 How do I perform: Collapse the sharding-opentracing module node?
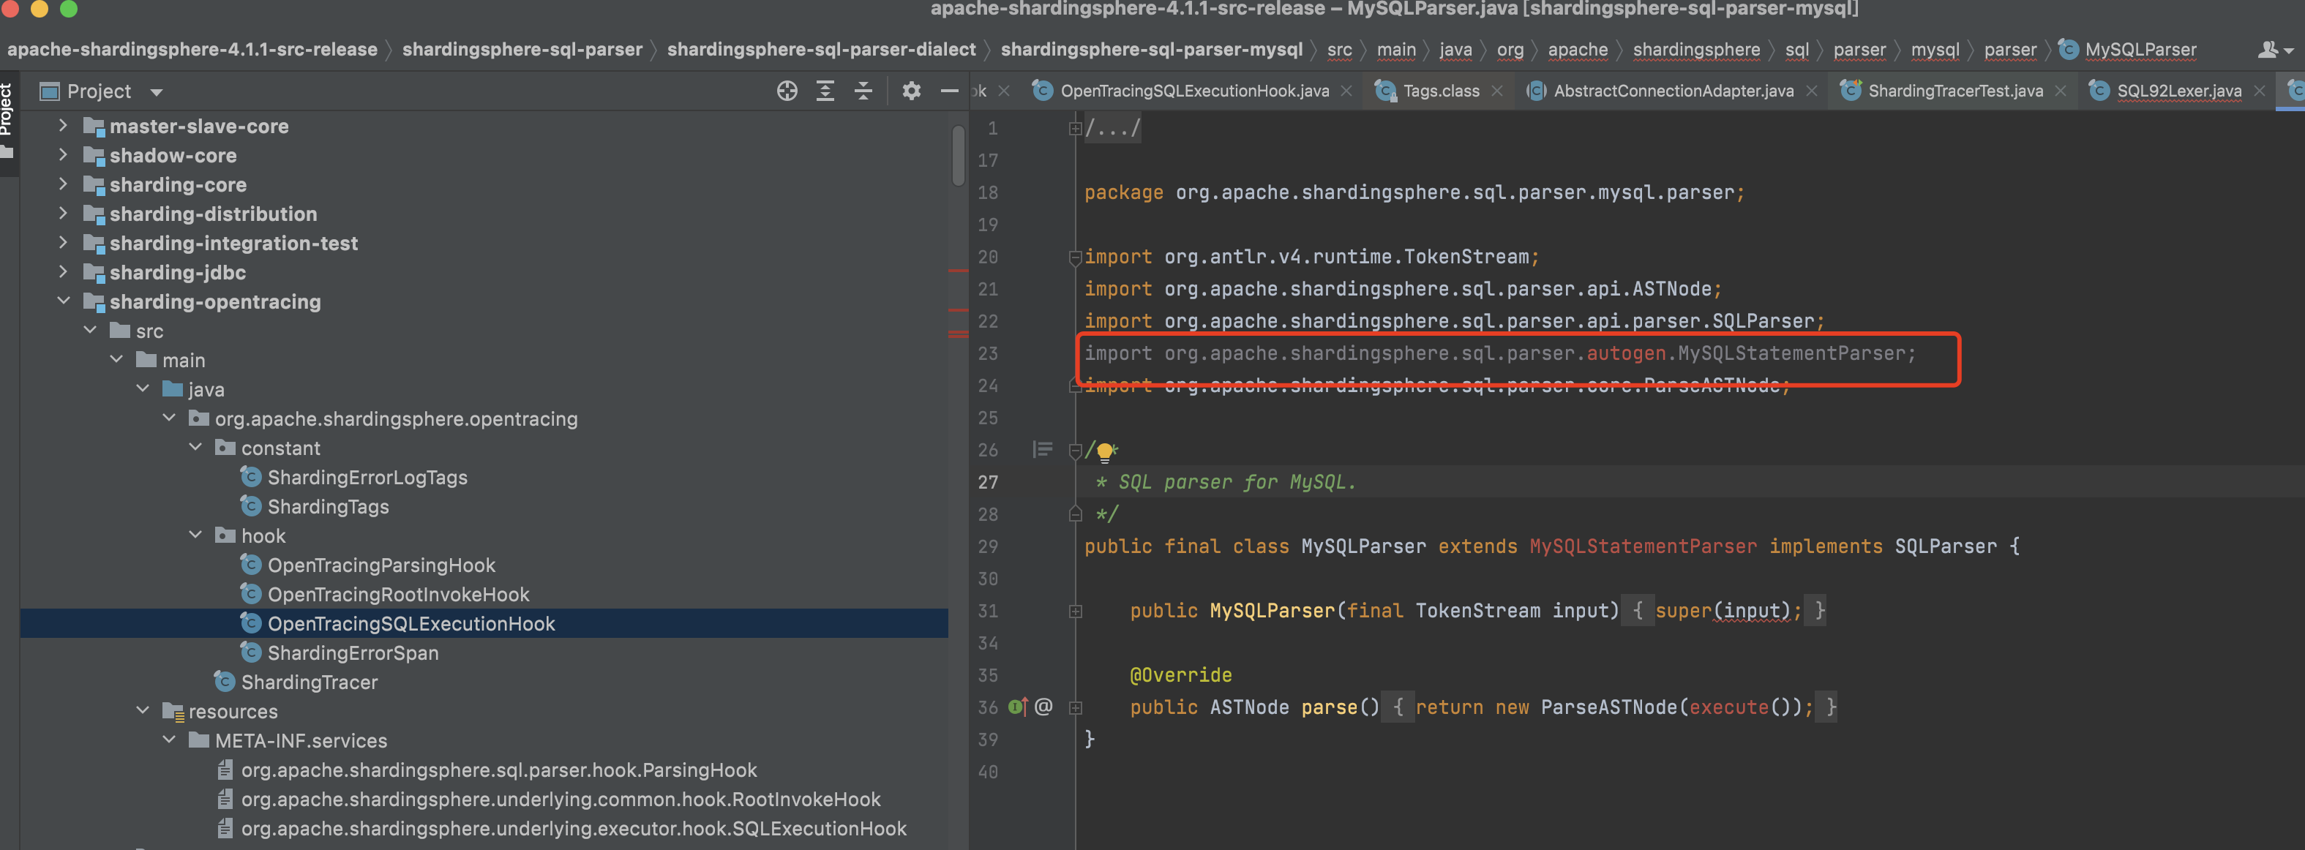(64, 301)
